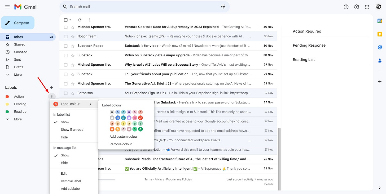
Task: Pick the currently checked red colour
Action: [x=141, y=118]
